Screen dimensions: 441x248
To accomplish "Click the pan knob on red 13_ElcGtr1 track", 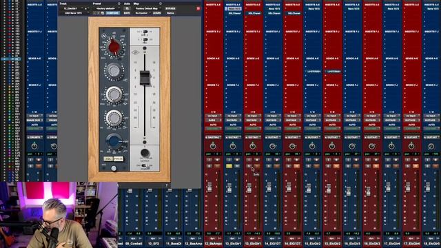I will click(253, 146).
